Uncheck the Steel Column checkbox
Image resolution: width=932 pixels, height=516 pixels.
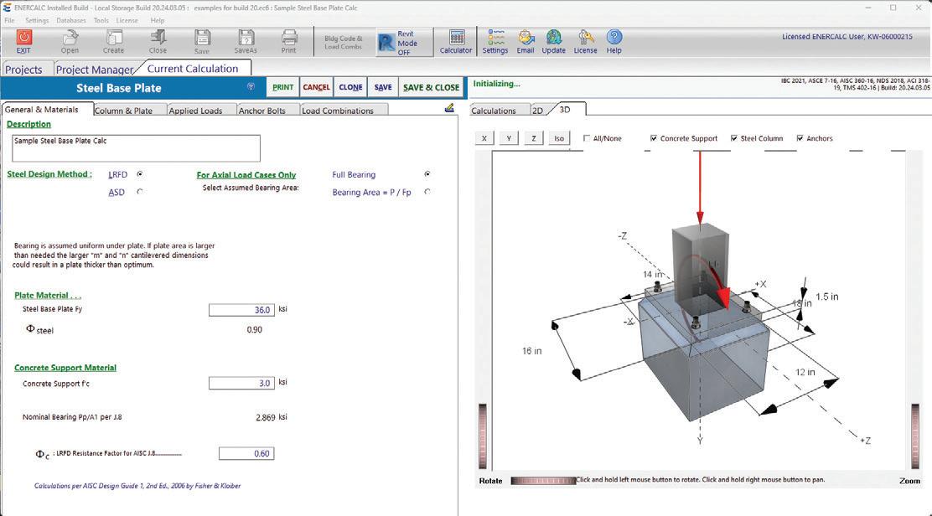pos(734,138)
